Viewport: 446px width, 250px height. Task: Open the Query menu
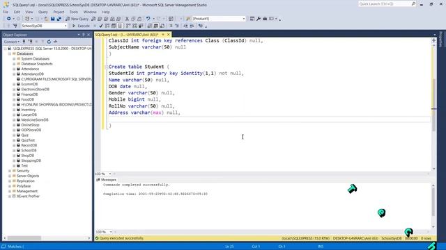43,12
